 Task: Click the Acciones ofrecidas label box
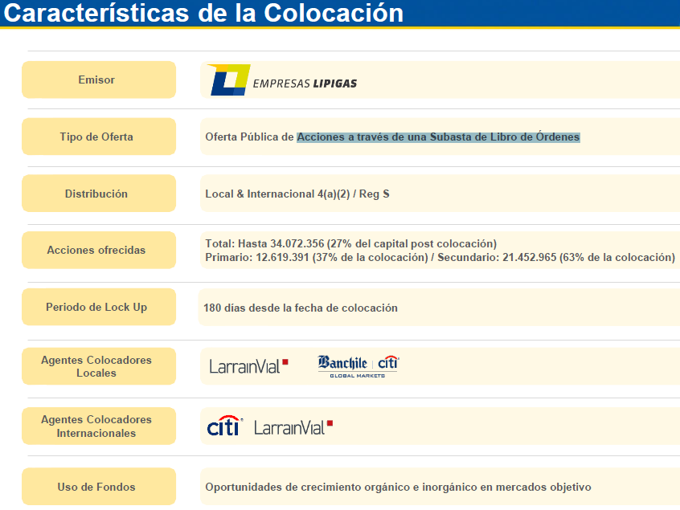coord(98,250)
